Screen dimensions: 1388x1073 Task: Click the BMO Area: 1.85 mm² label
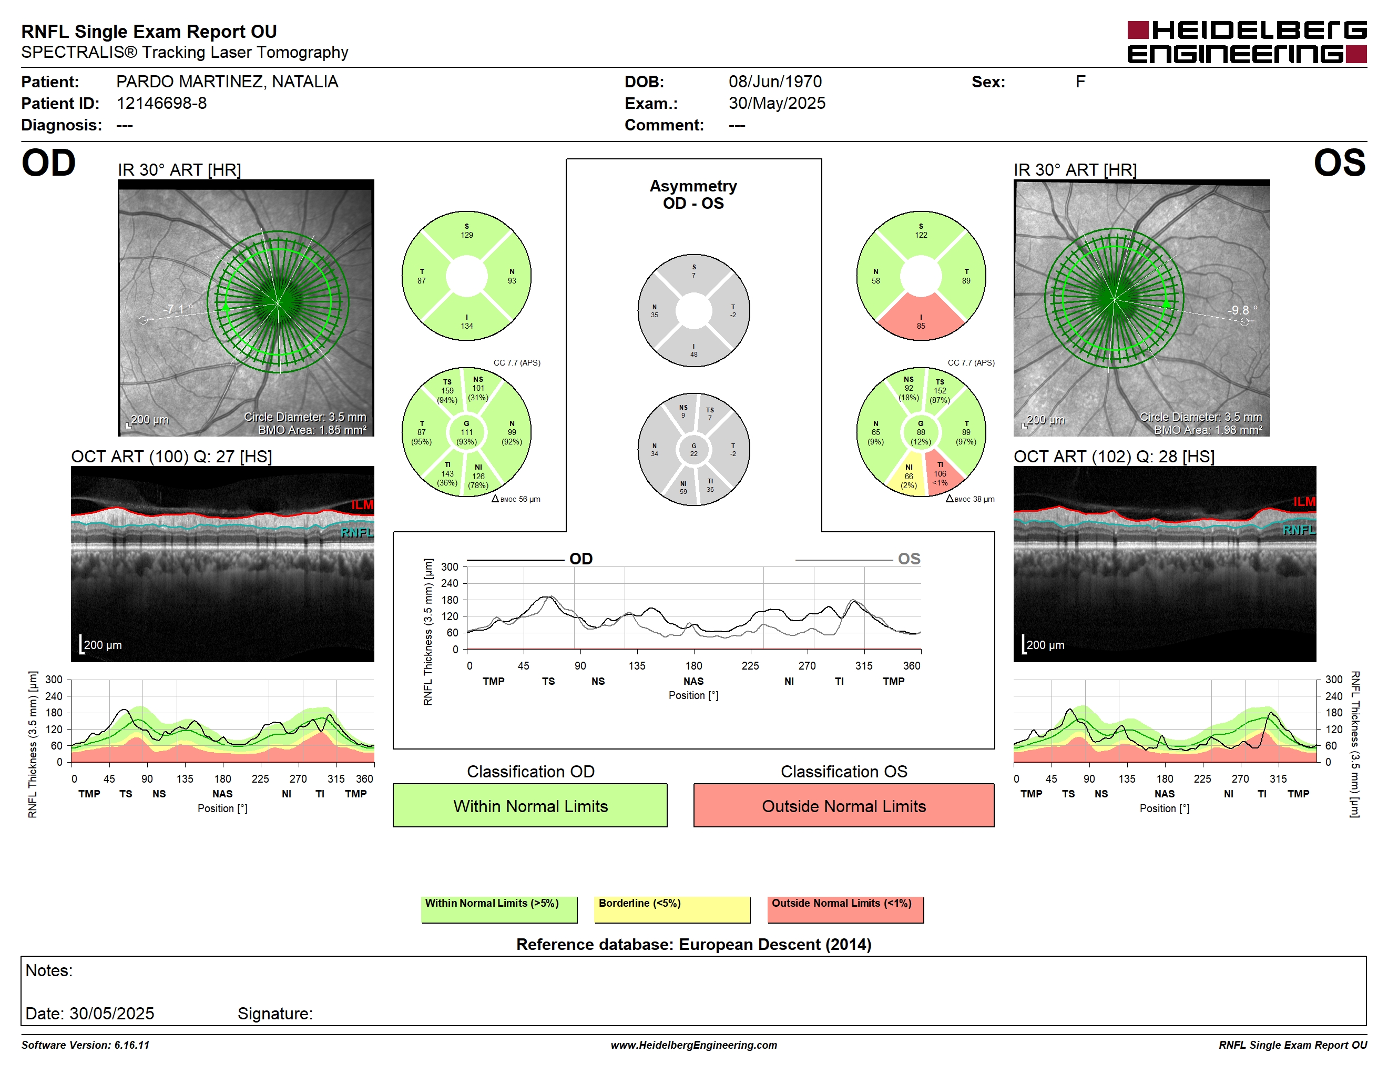tap(312, 430)
